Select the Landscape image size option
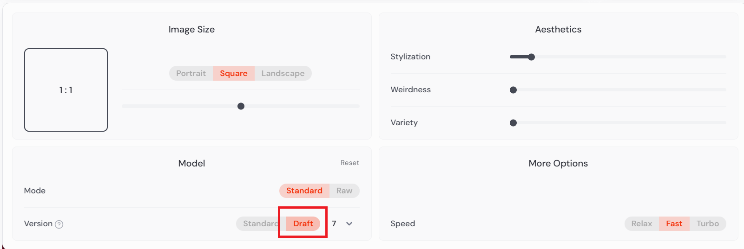This screenshot has width=744, height=249. coord(283,73)
